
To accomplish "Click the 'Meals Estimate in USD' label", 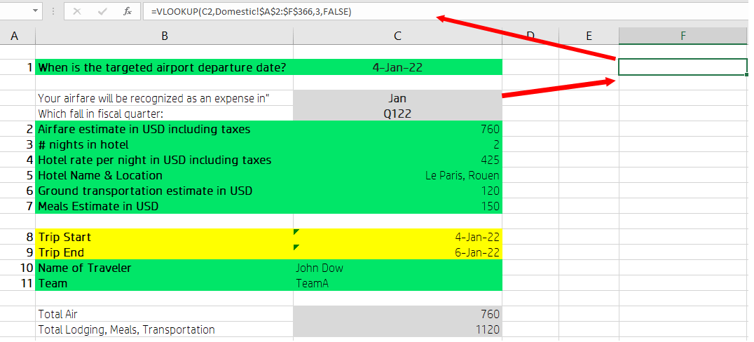I will [98, 206].
